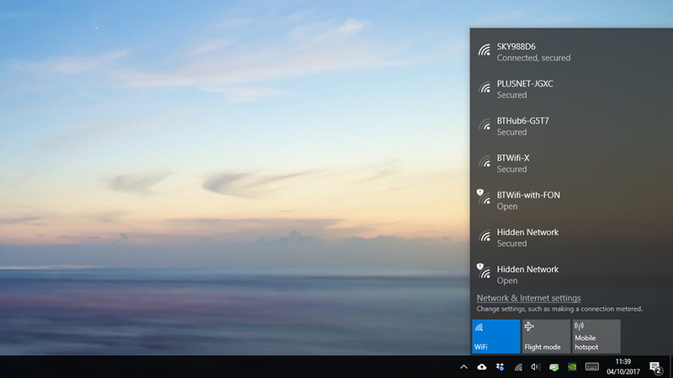This screenshot has width=673, height=378.
Task: Select the BTHub6-G5T7 Wi-Fi network
Action: (x=571, y=126)
